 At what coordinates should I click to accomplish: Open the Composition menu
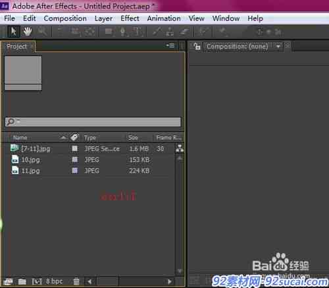point(65,18)
